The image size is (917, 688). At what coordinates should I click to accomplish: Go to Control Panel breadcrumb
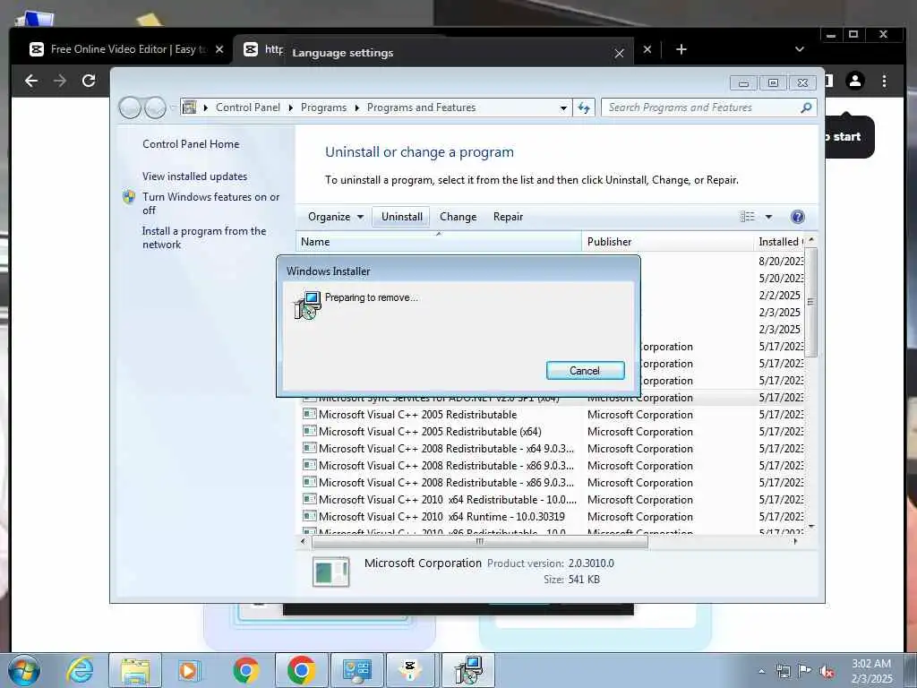click(x=248, y=107)
